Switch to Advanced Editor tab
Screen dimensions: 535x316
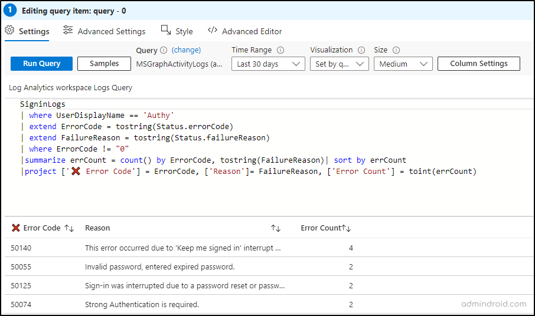click(245, 31)
